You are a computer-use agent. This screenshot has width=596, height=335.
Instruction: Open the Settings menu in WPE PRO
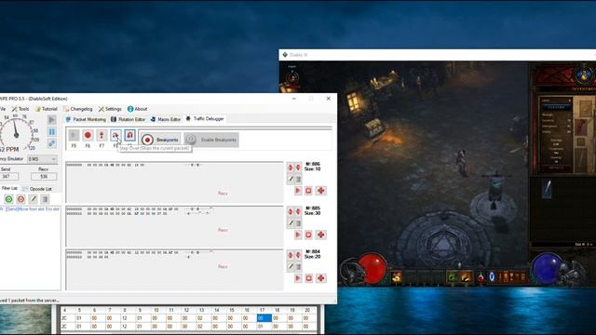110,109
